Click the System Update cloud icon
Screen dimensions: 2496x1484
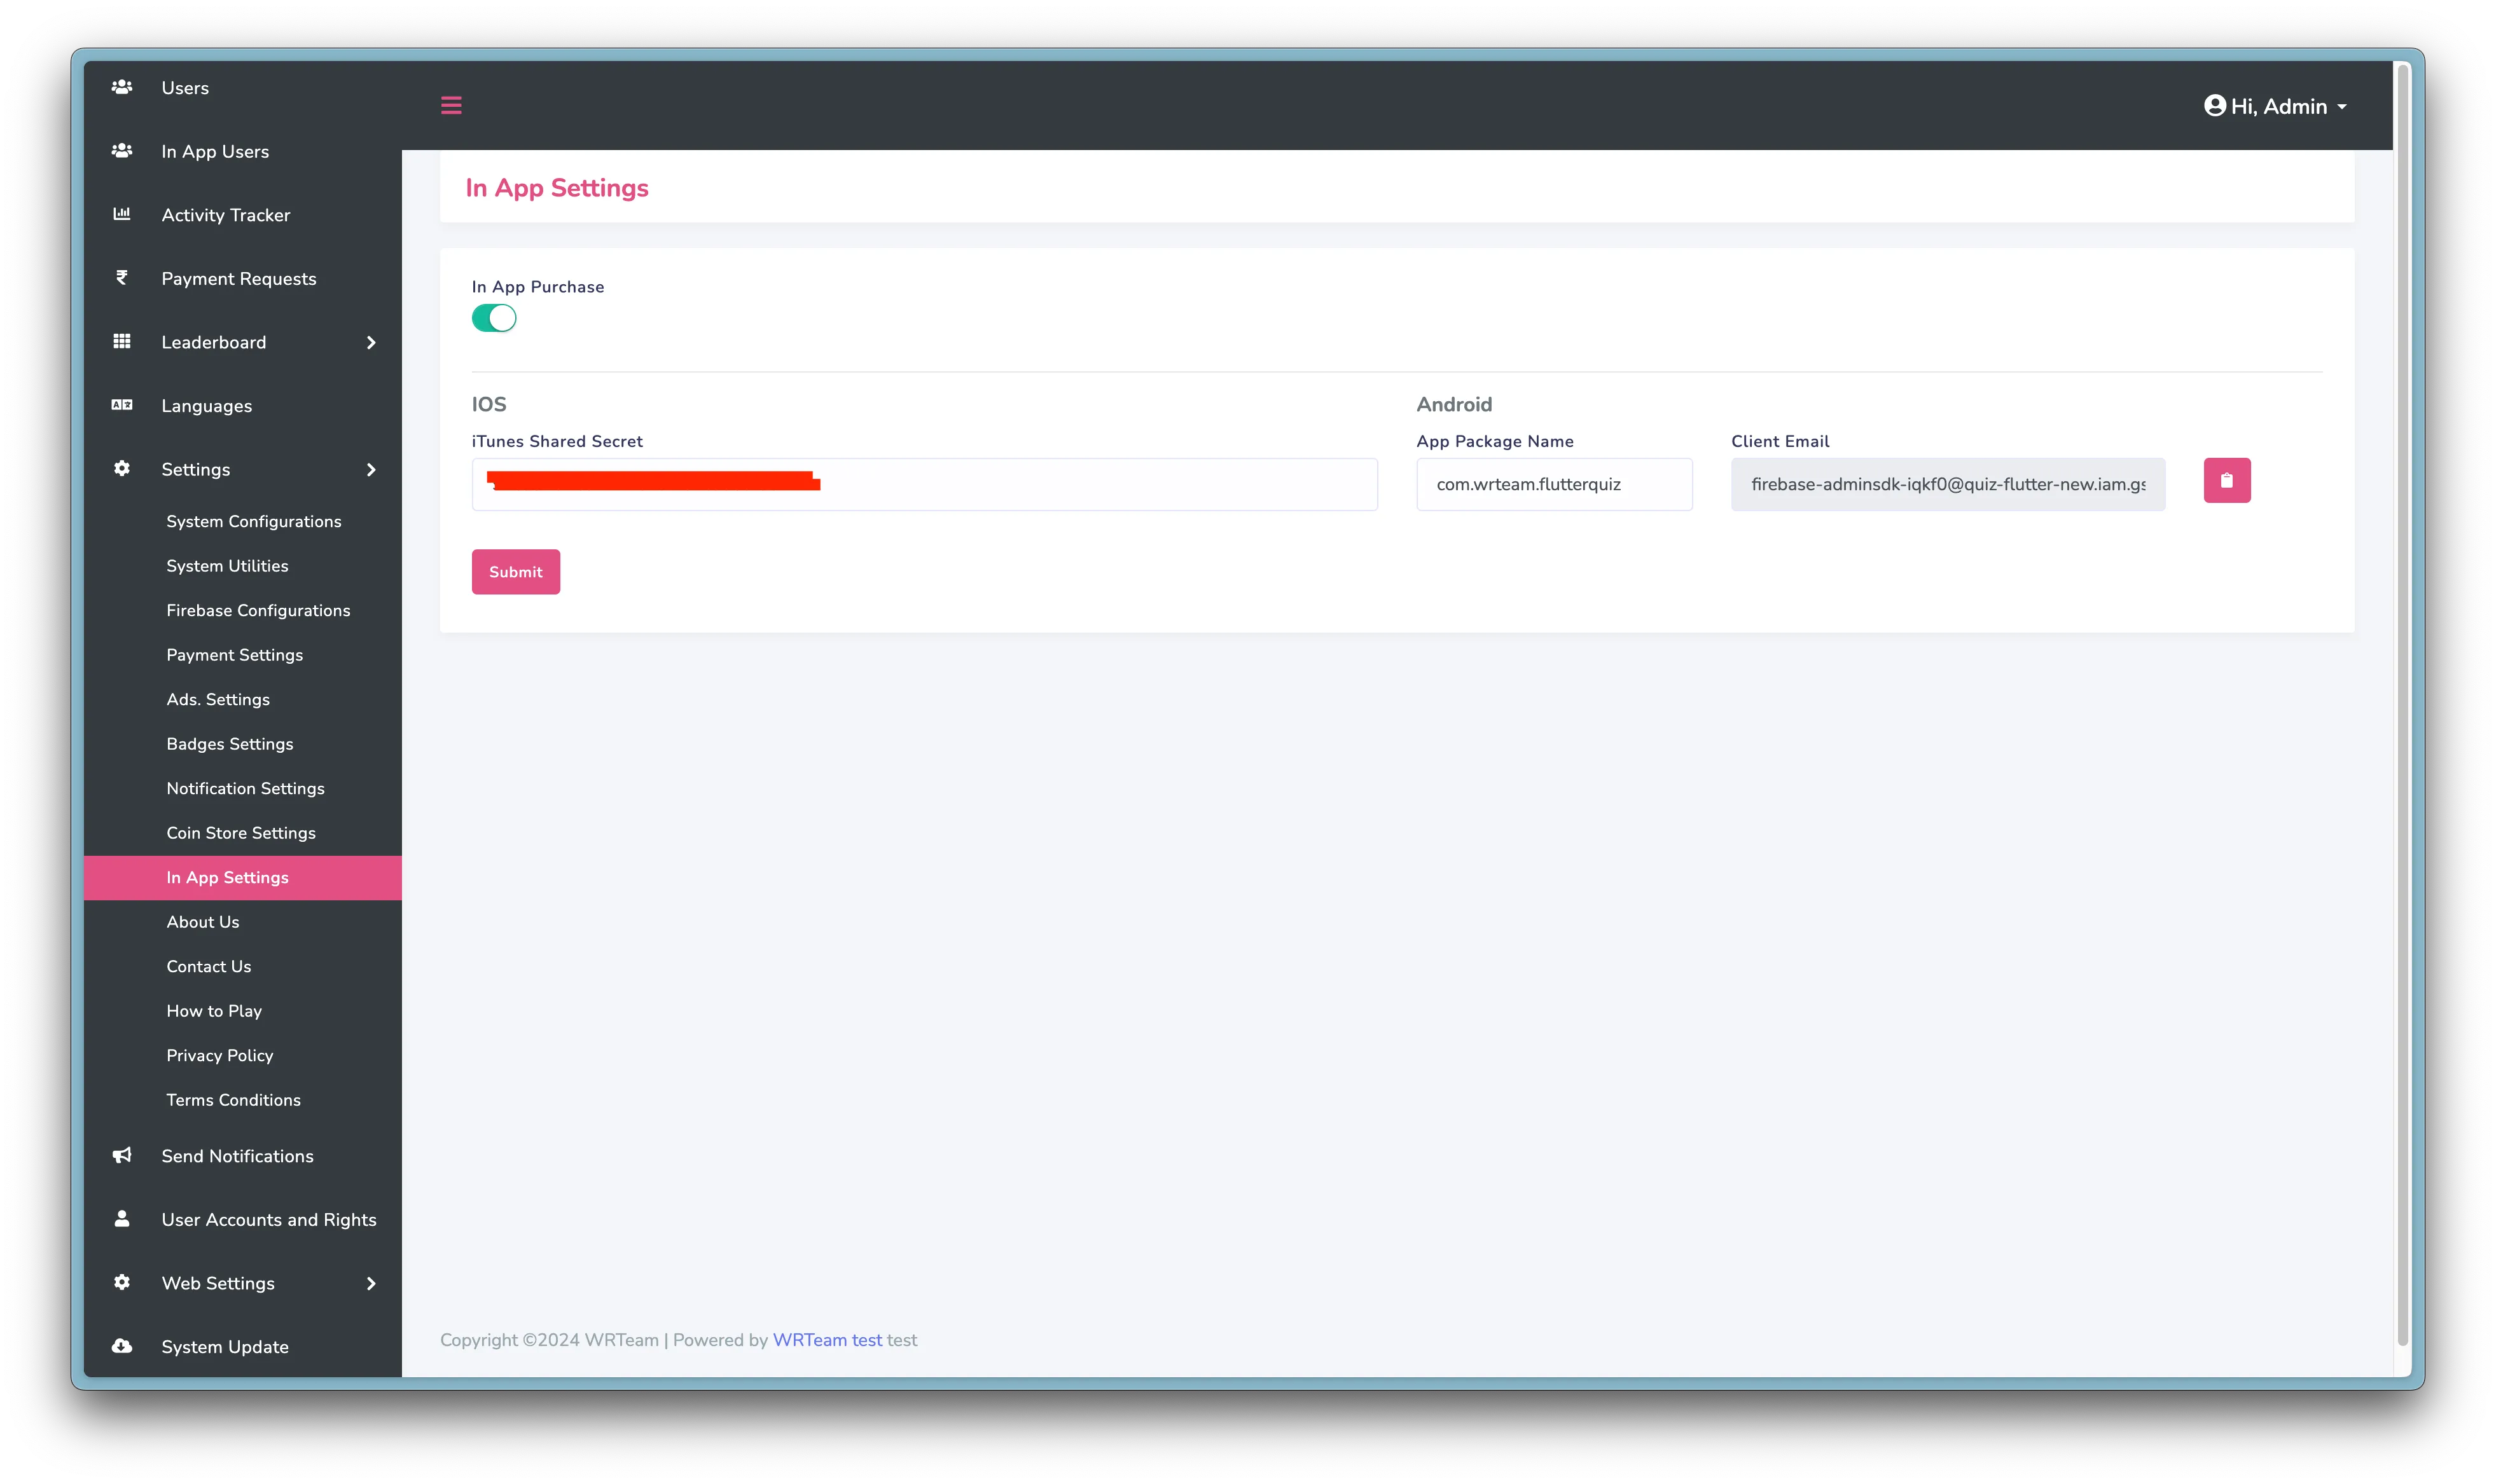(x=122, y=1346)
